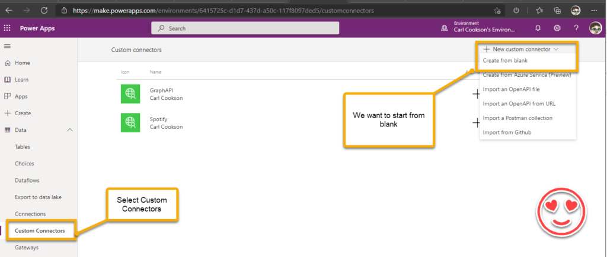Click the browser forward arrow
This screenshot has height=257, width=607.
pyautogui.click(x=26, y=11)
